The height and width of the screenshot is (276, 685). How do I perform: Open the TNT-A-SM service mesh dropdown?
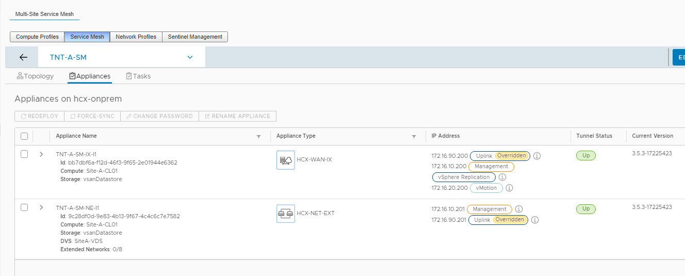pos(189,57)
